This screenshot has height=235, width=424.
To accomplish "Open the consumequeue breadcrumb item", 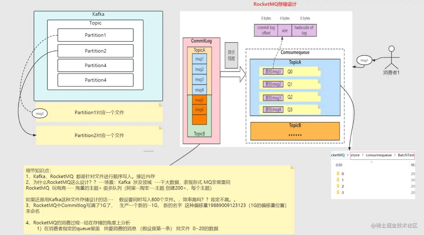I will coord(379,155).
